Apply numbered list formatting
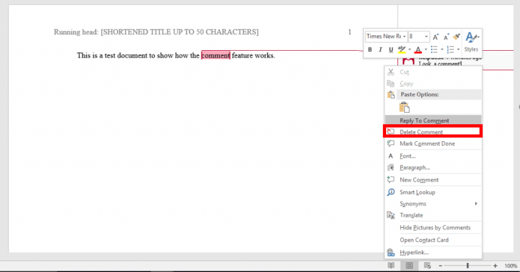The height and width of the screenshot is (272, 520). pos(450,50)
